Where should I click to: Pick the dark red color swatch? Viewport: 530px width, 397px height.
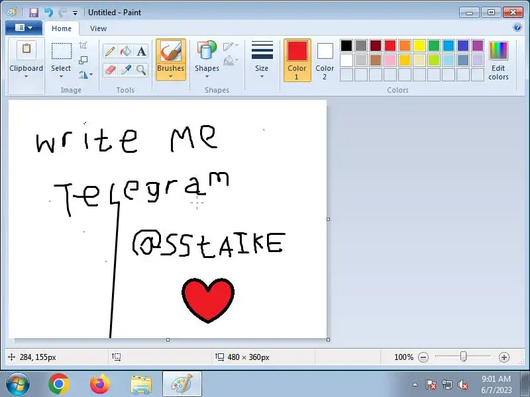[376, 46]
